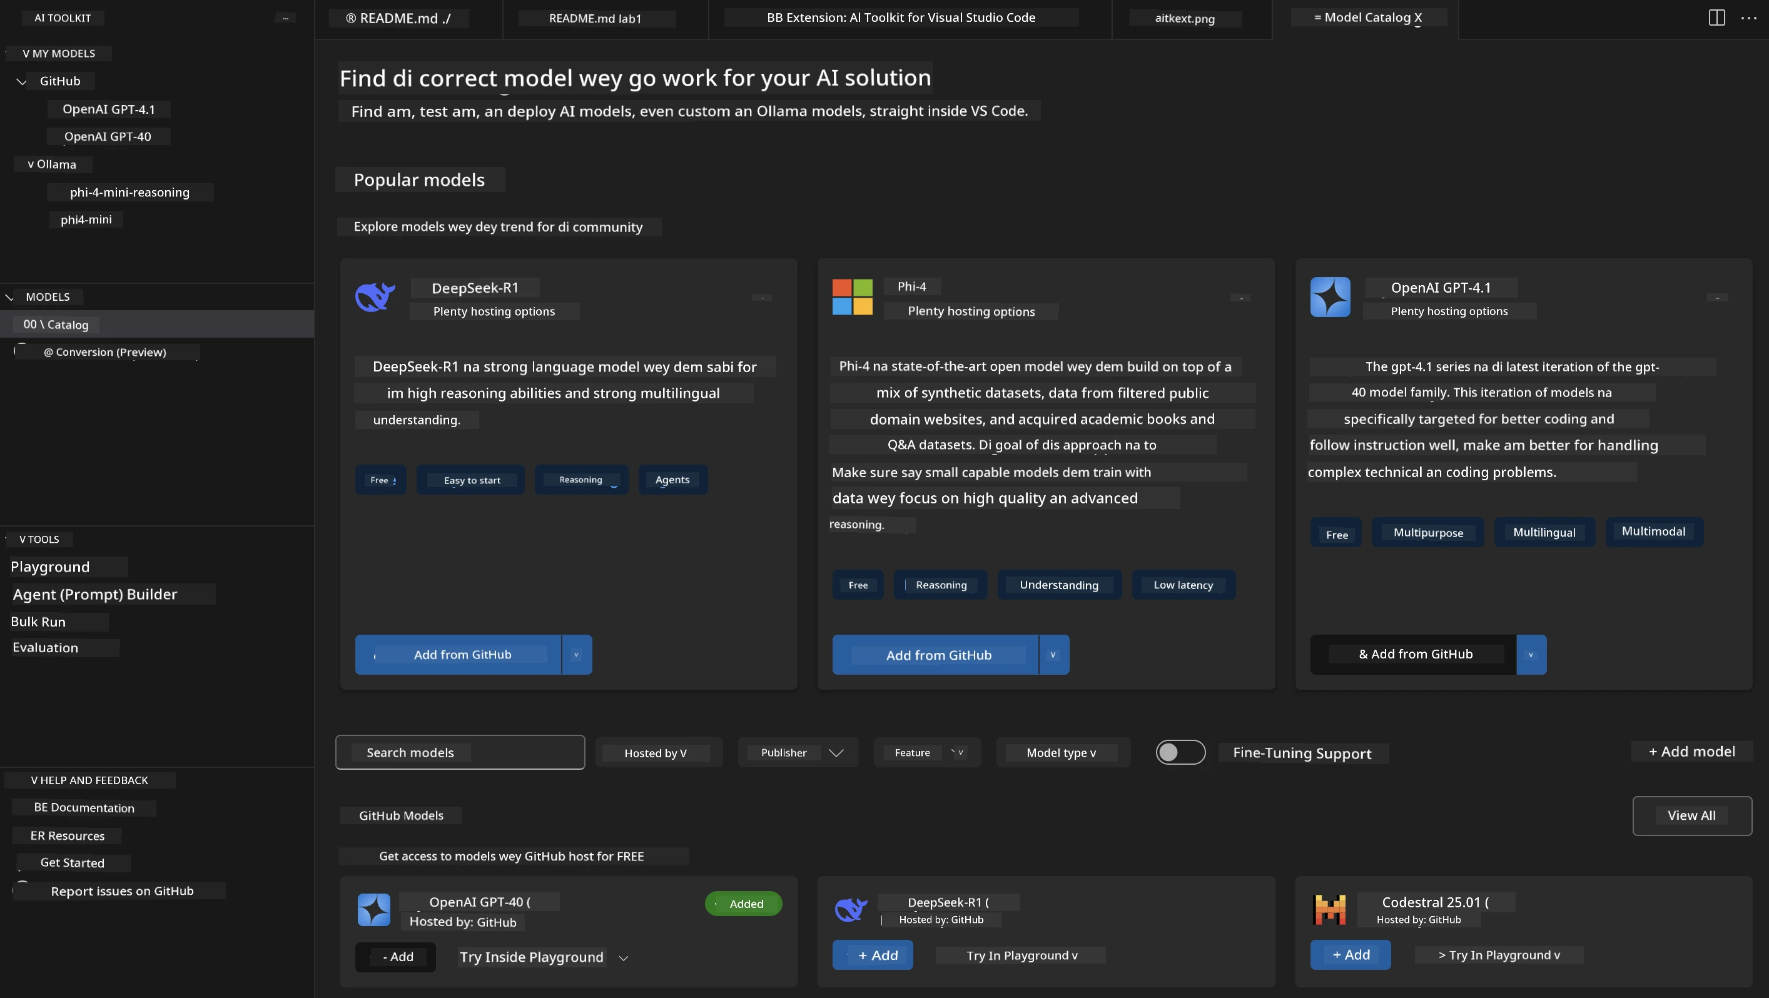Click the DeepSeek-R1 logo in GitHub Models
The width and height of the screenshot is (1769, 998).
point(851,909)
